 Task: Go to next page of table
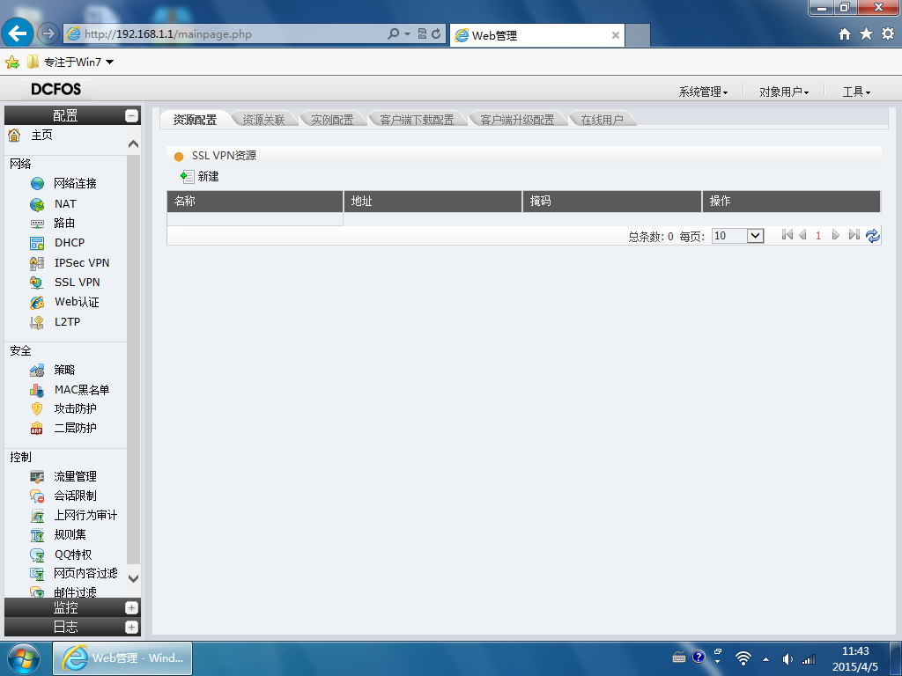click(836, 235)
